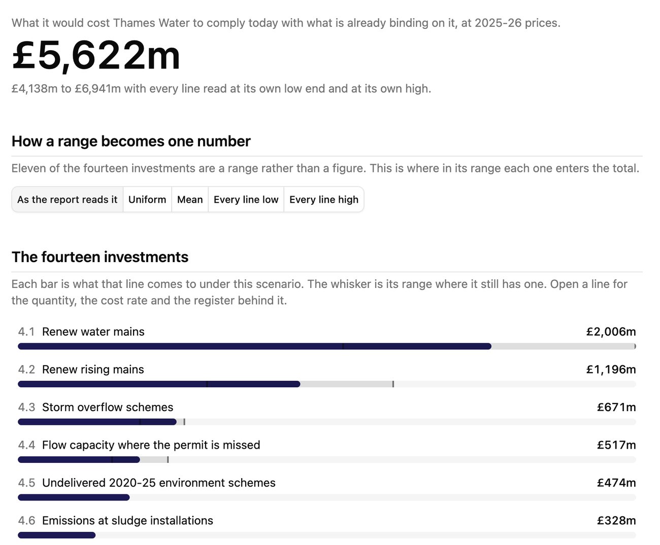Click the £328m value

click(616, 521)
